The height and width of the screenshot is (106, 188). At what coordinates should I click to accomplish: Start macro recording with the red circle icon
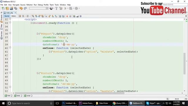[67, 16]
